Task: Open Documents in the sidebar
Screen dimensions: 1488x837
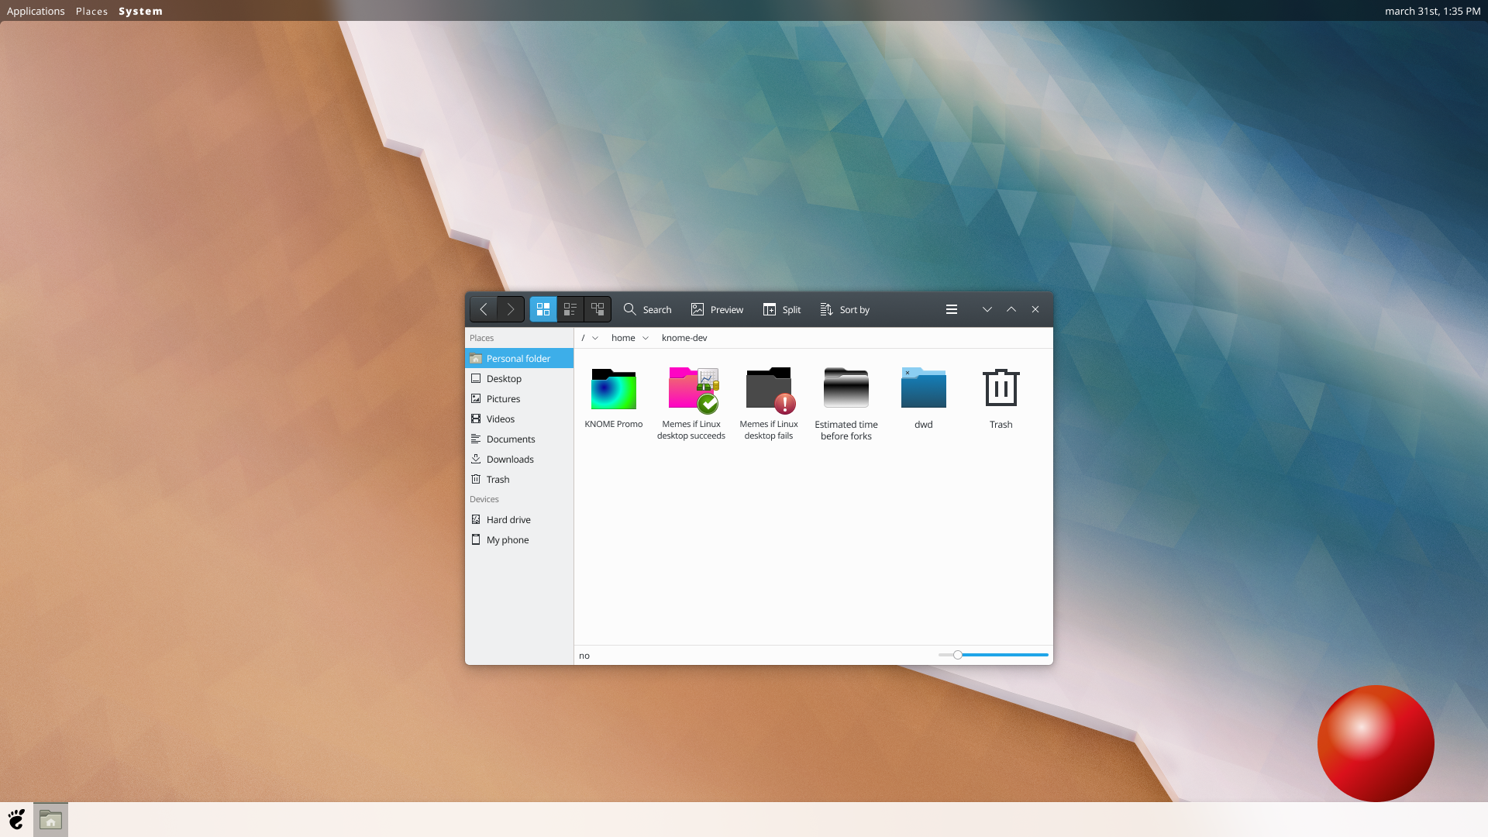Action: tap(519, 439)
